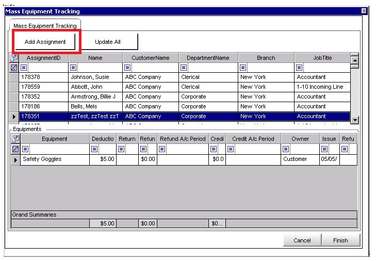Click zzTest, zzTest zzT name cell
Screen dimensions: 376x261
click(95, 117)
